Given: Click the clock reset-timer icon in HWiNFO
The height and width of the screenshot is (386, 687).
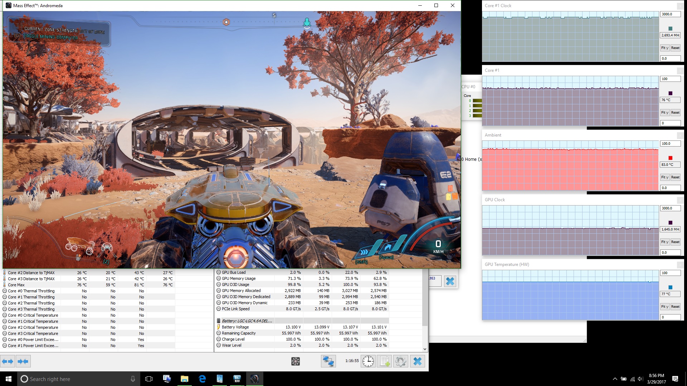Looking at the screenshot, I should coord(368,361).
